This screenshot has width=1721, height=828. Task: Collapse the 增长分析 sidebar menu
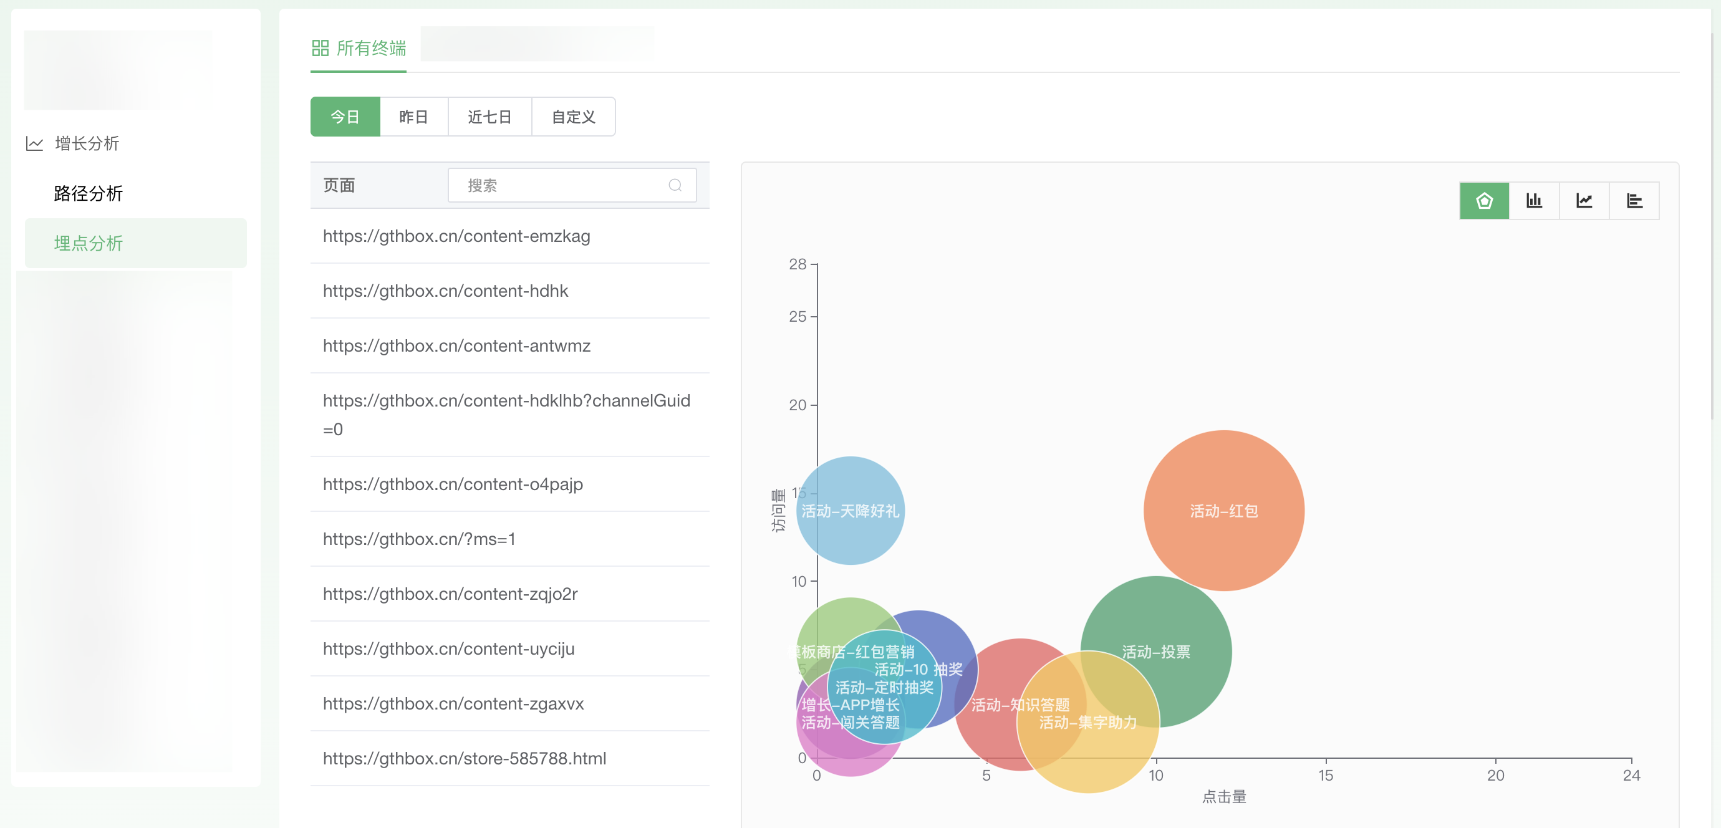point(87,143)
